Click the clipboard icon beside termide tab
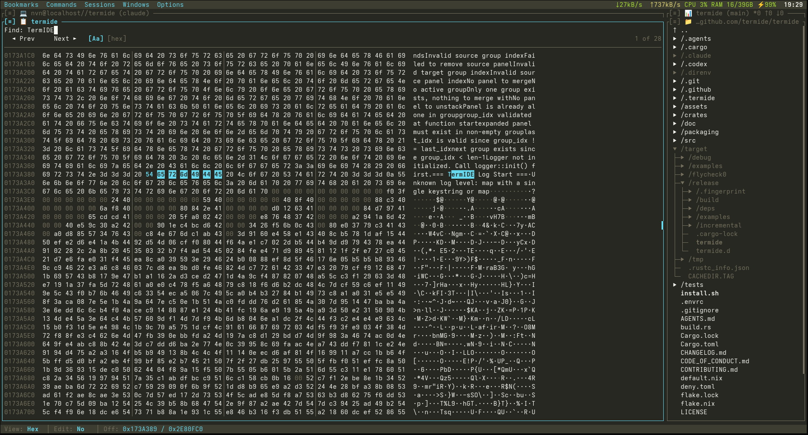Screen dimensions: 808x435 pos(23,22)
